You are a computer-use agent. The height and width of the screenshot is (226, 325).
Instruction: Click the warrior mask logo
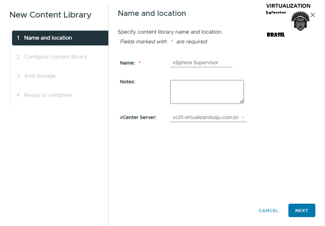299,21
